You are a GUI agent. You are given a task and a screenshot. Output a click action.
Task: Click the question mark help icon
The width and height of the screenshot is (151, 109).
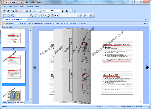(72, 11)
